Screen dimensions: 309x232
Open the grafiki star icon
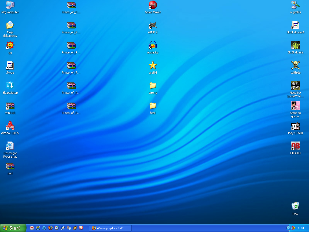(x=153, y=66)
